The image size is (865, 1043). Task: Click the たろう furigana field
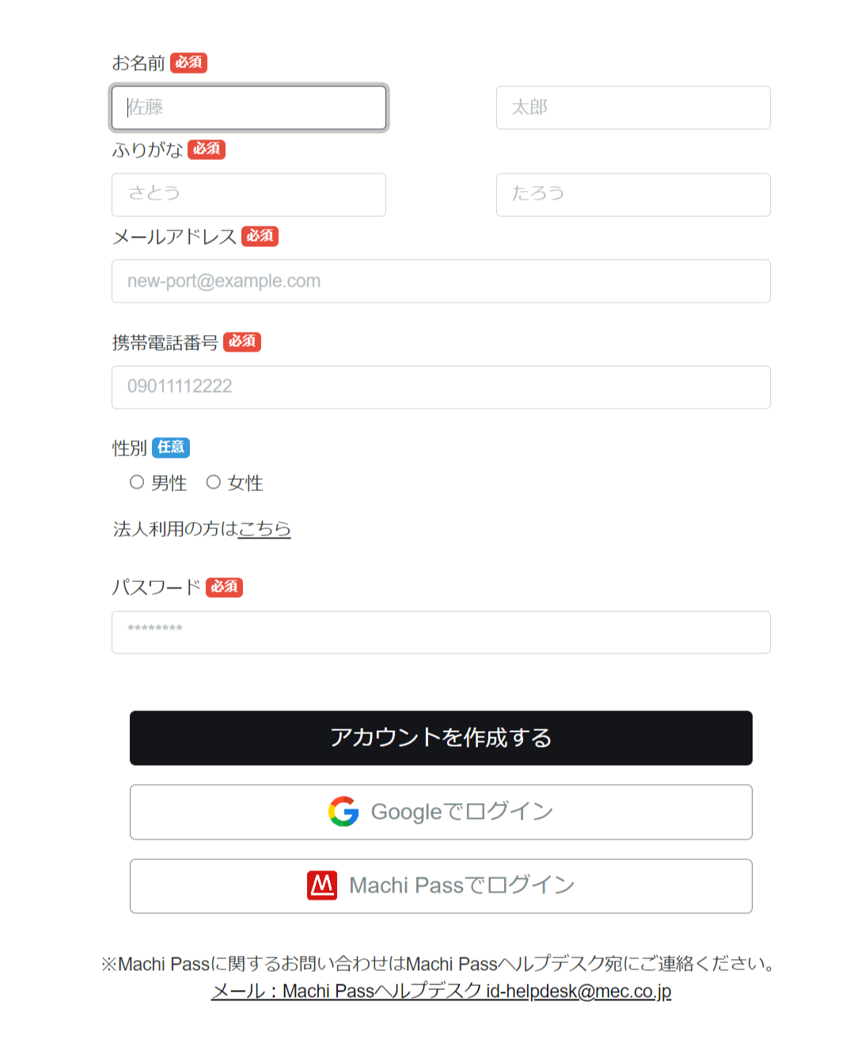[x=633, y=195]
